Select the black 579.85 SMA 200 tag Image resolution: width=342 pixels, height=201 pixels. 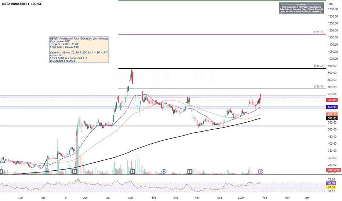pos(332,118)
